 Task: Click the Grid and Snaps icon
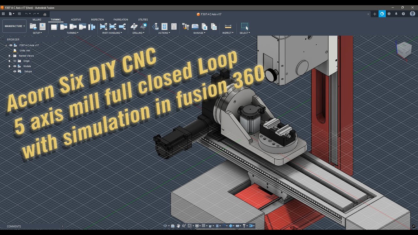pyautogui.click(x=203, y=226)
